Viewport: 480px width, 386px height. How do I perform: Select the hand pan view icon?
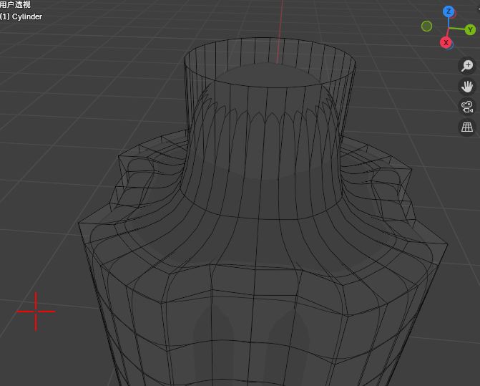pos(467,87)
